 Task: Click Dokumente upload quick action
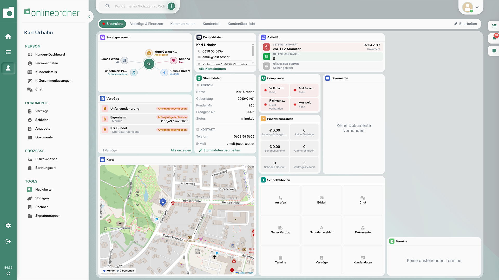[x=363, y=230]
